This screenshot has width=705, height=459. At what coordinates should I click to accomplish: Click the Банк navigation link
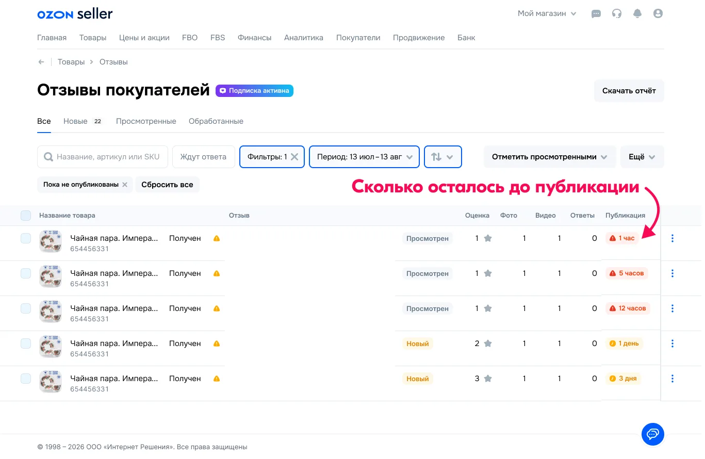(466, 38)
